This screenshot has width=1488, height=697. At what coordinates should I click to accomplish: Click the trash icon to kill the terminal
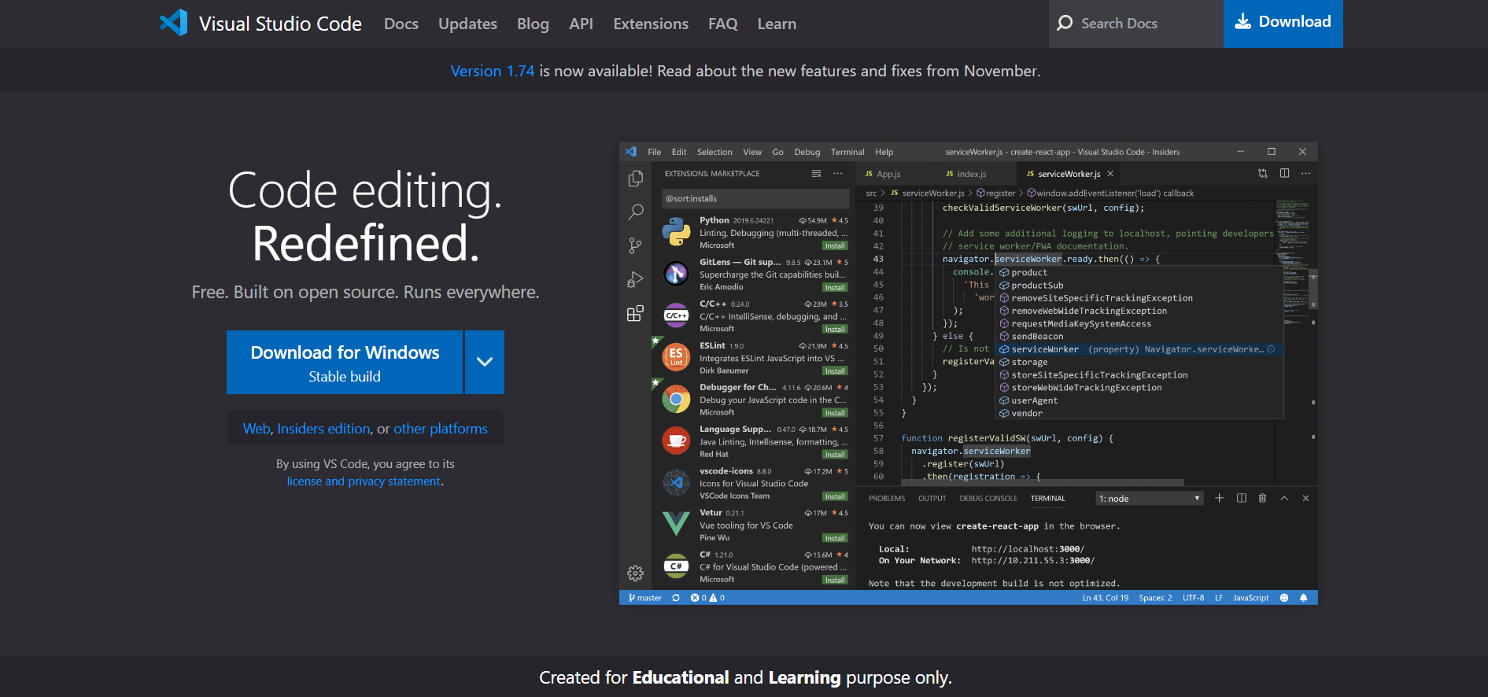click(1262, 498)
